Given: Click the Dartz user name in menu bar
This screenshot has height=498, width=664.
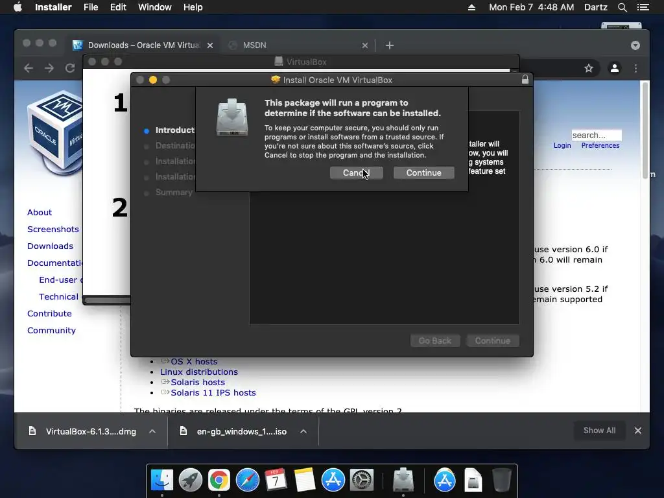Looking at the screenshot, I should click(x=595, y=7).
